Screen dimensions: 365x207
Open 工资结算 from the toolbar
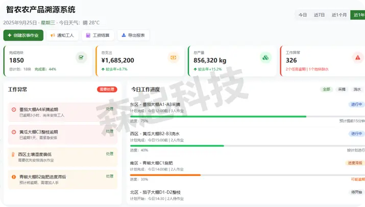tap(98, 36)
